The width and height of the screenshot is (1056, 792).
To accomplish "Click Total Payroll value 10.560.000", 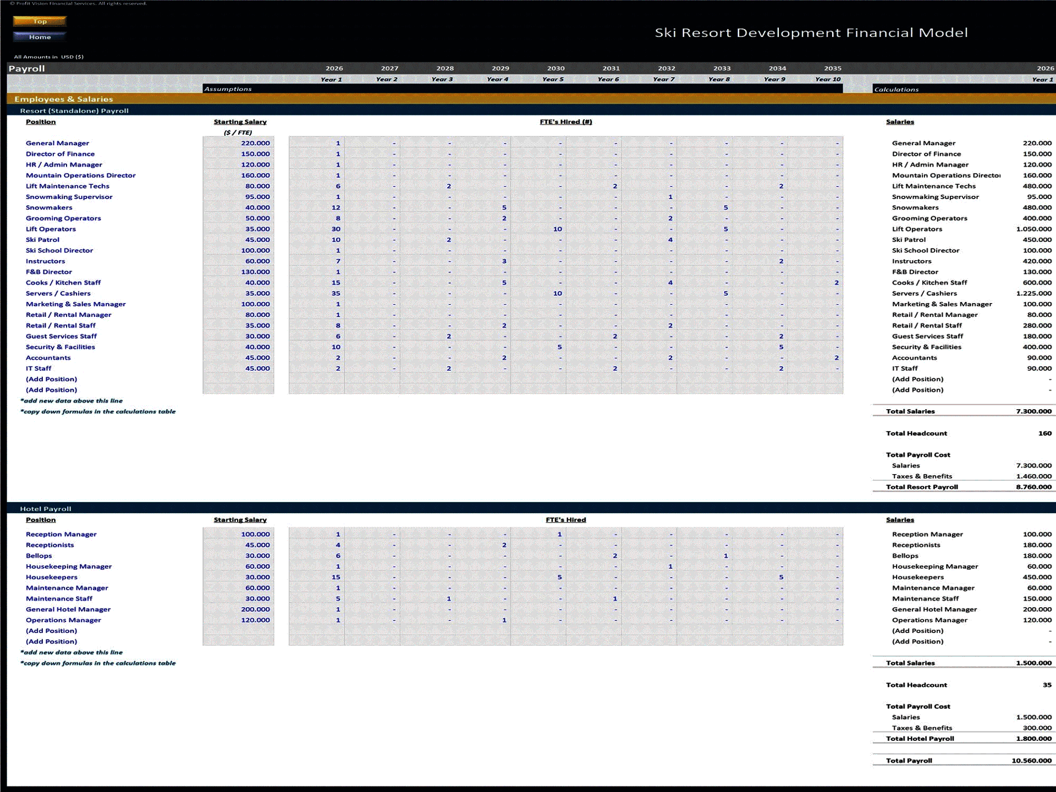I will [1031, 761].
